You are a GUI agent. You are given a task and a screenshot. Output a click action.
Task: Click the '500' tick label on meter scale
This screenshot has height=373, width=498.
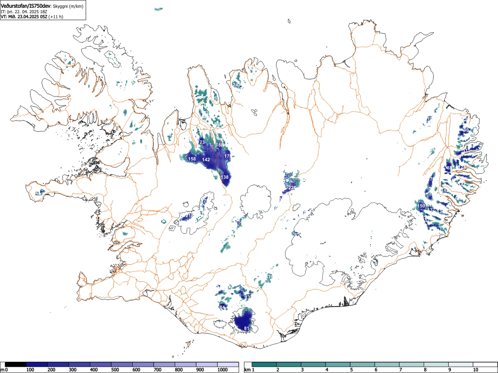coord(115,370)
